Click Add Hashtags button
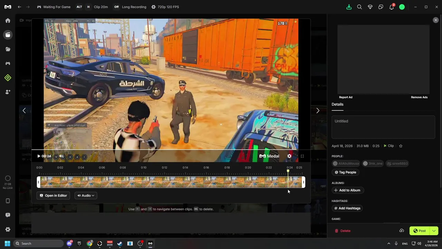 point(347,208)
